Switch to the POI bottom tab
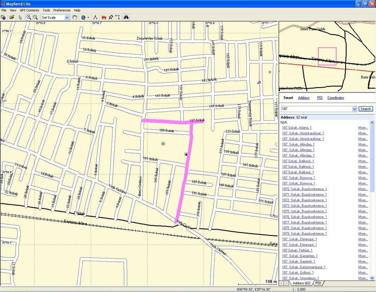This screenshot has height=292, width=376. [318, 283]
